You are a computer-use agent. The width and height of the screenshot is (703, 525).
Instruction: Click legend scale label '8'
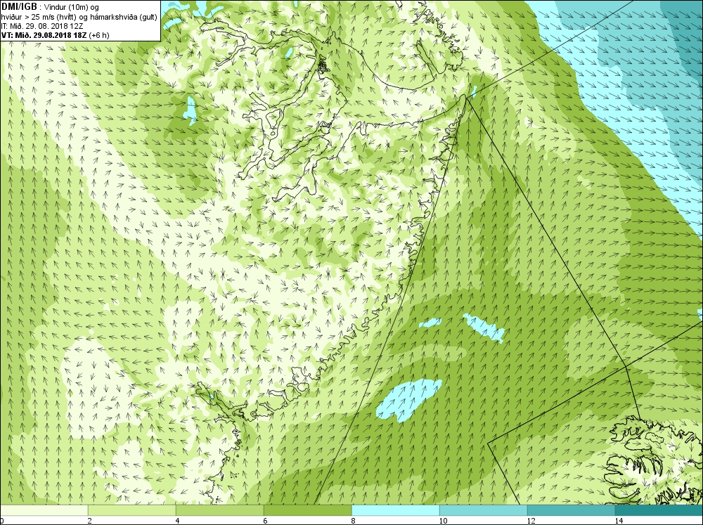pyautogui.click(x=354, y=521)
